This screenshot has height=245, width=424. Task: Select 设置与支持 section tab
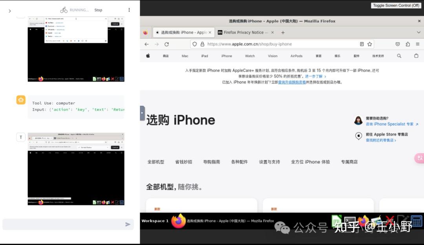pos(269,162)
